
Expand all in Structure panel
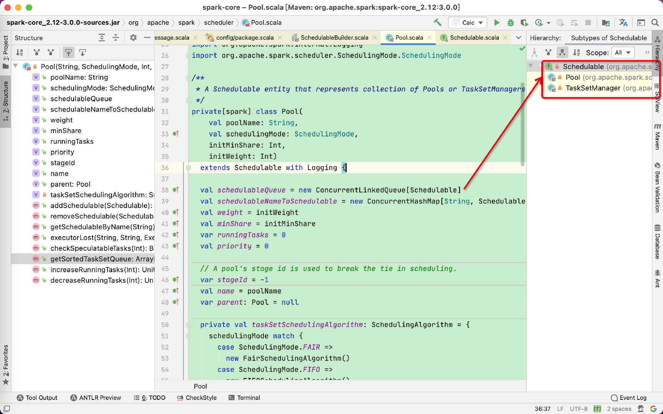(x=102, y=38)
